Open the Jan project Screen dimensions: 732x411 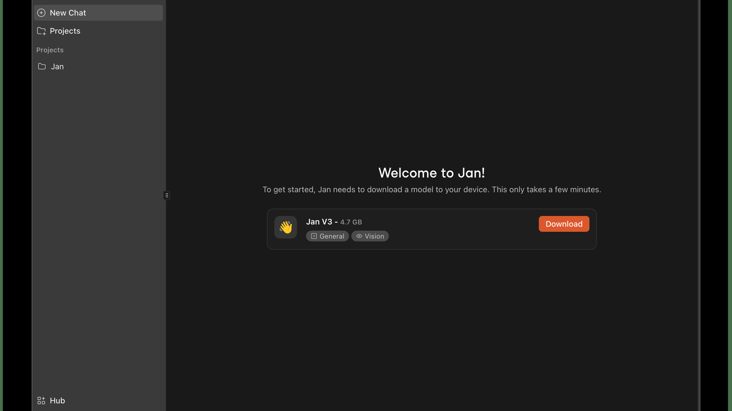click(98, 66)
